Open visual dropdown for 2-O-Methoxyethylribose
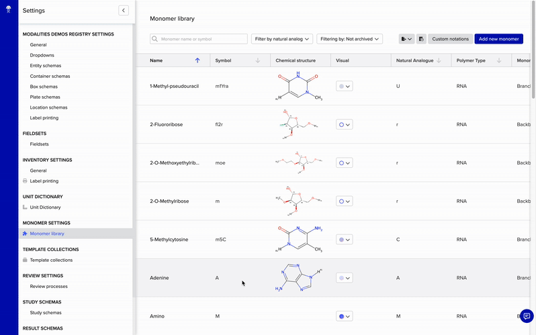 tap(344, 162)
